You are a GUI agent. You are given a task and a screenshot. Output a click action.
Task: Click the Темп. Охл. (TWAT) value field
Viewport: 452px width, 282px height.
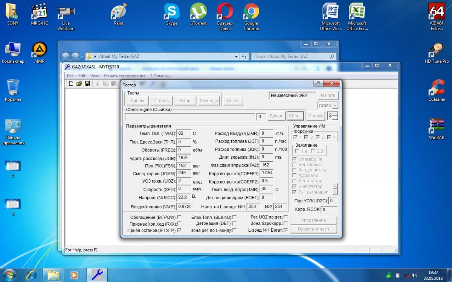coord(184,133)
